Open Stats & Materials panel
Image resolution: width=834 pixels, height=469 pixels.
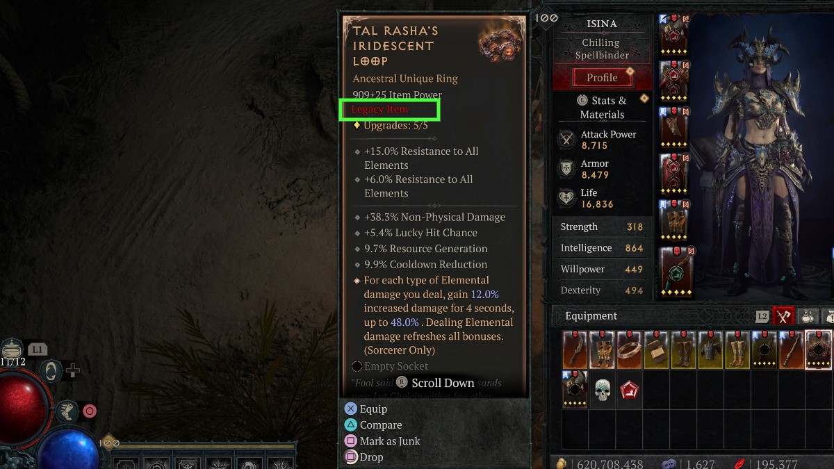tap(602, 107)
